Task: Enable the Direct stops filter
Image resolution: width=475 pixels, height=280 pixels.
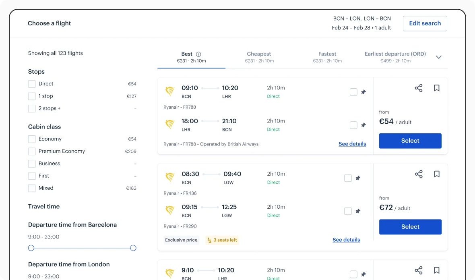Action: tap(32, 84)
